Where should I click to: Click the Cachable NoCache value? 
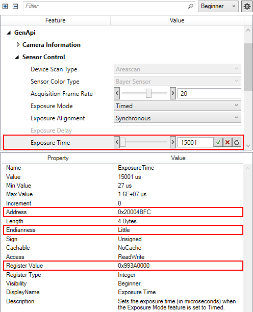130,248
